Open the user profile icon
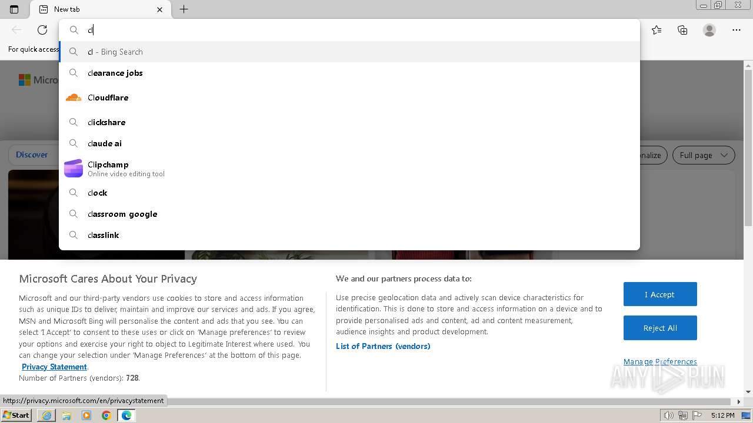 coord(709,30)
